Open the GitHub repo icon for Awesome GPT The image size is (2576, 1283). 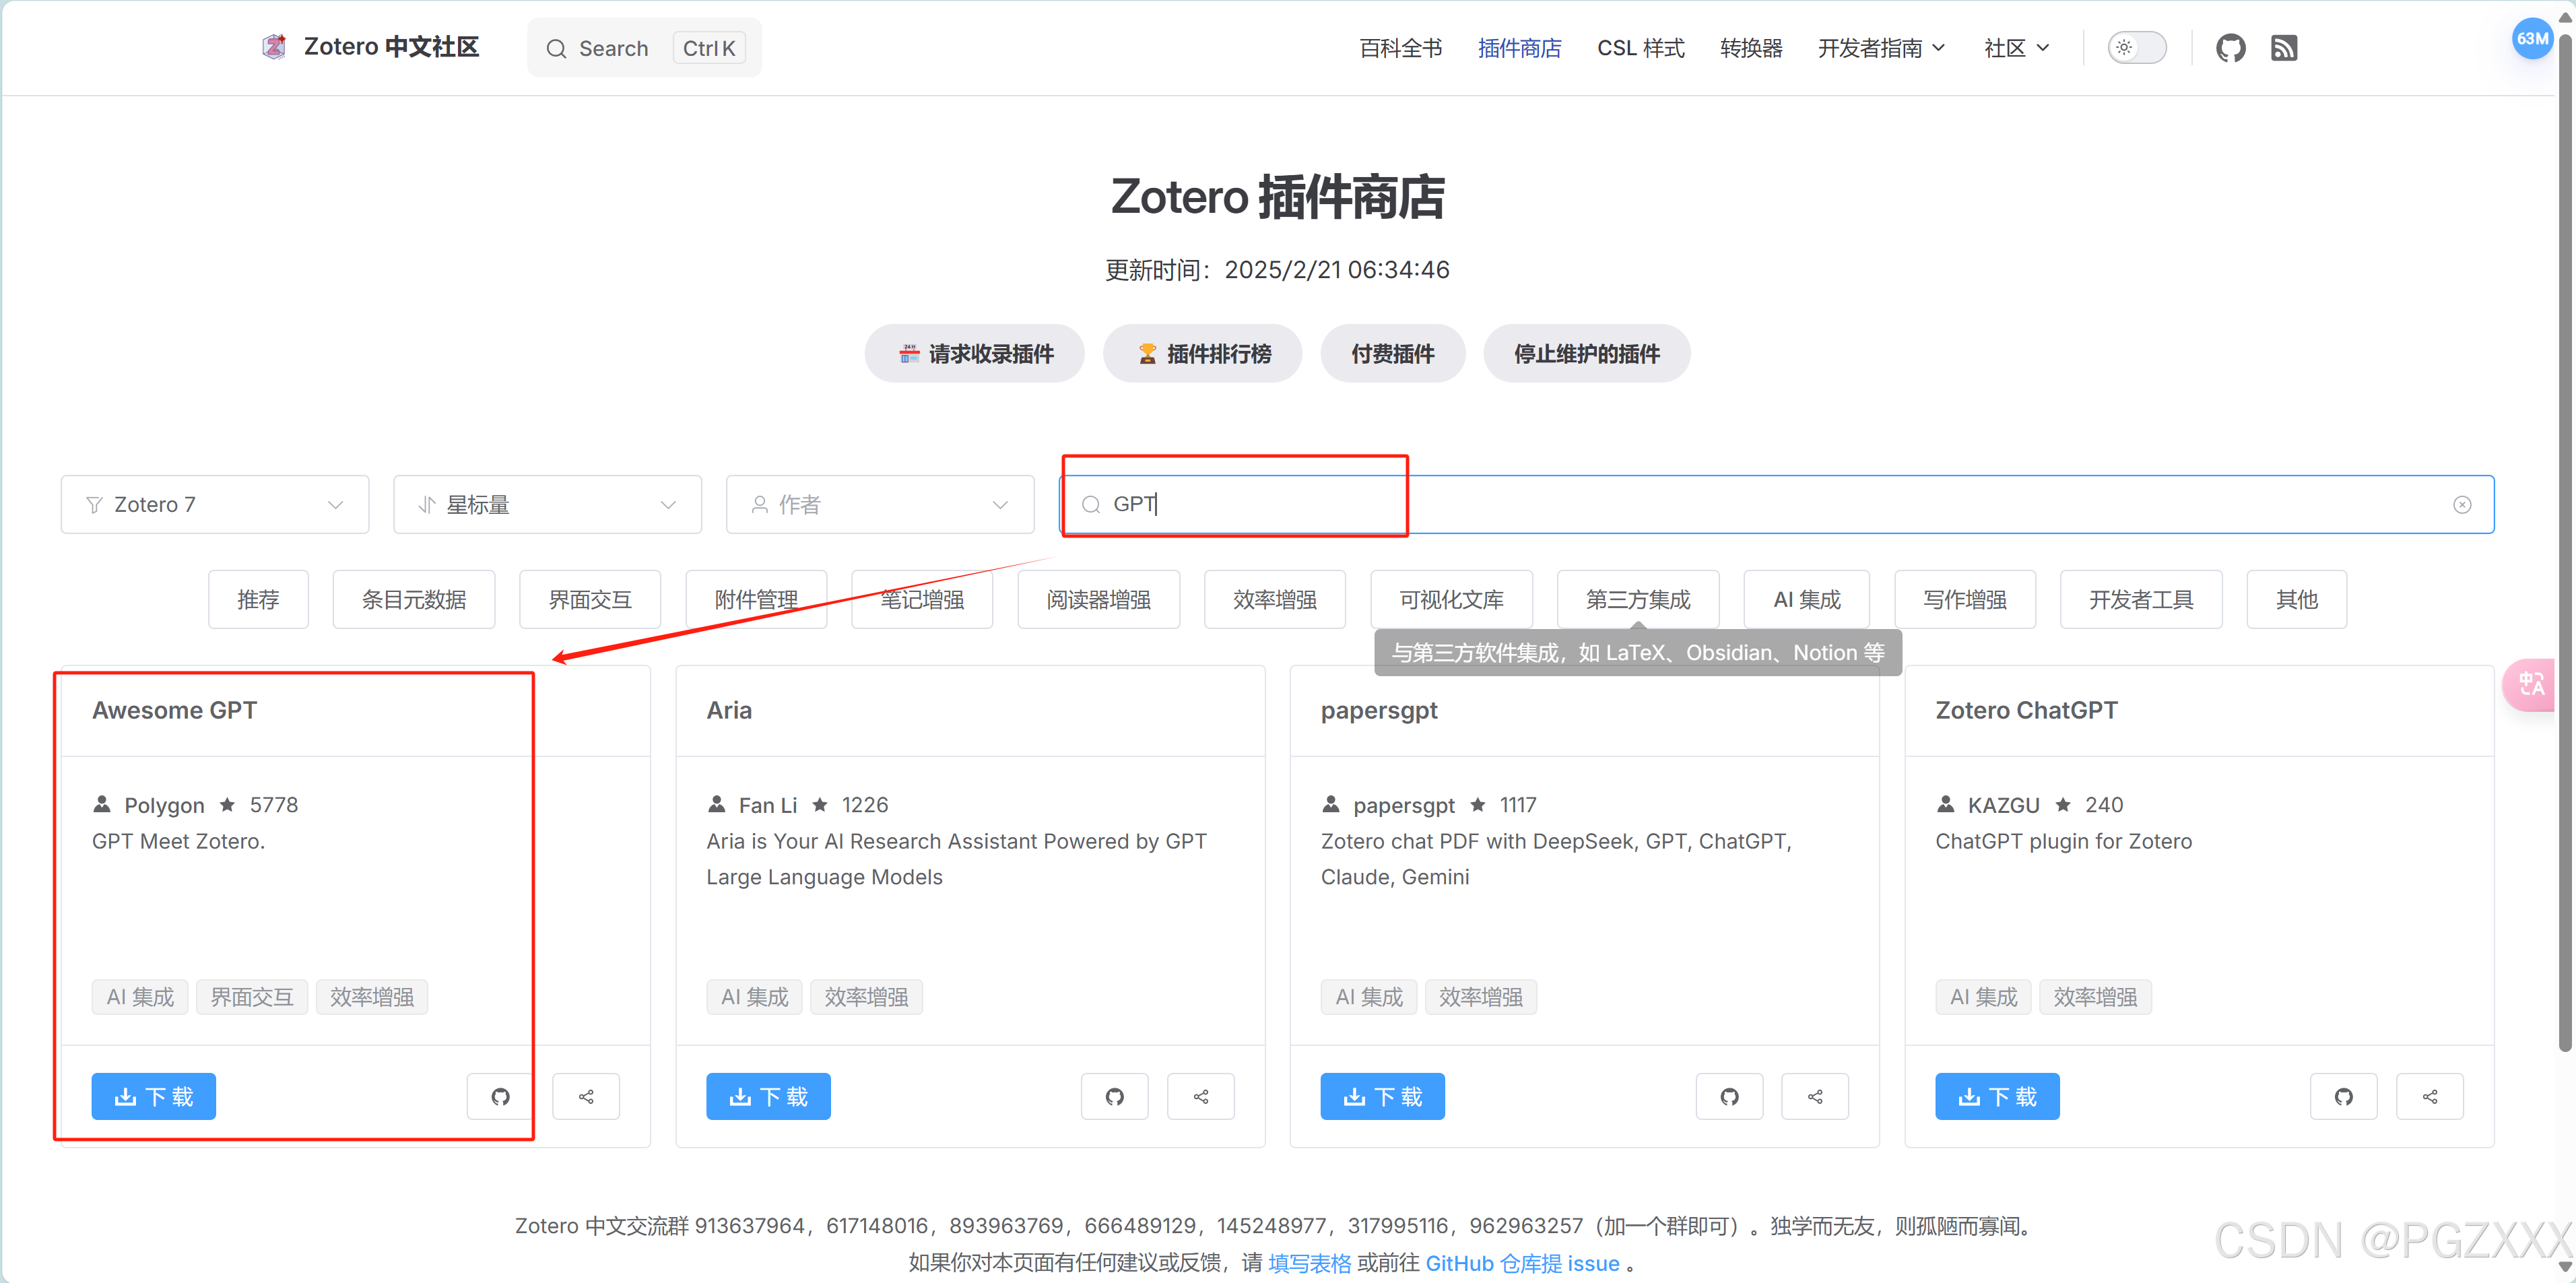click(500, 1097)
